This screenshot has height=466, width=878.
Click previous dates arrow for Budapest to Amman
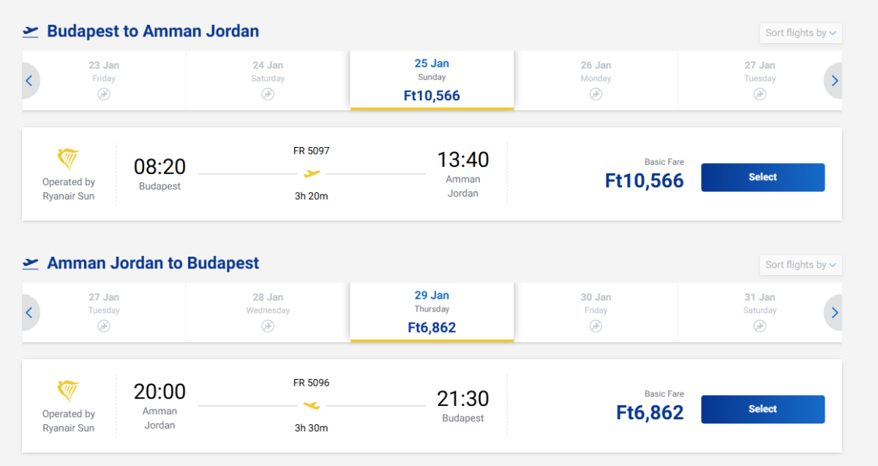[x=29, y=81]
